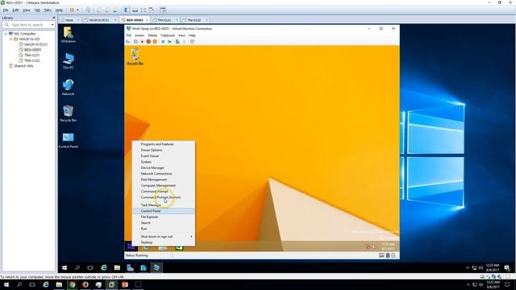The image size is (516, 290).
Task: Select RDS-VDI01 in the Library tree
Action: coord(30,50)
